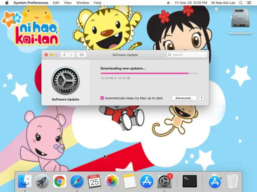Open the Trash in the Dock
The height and width of the screenshot is (192, 257).
[x=232, y=181]
